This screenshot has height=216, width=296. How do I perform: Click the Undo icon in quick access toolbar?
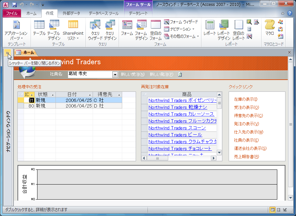pyautogui.click(x=22, y=5)
